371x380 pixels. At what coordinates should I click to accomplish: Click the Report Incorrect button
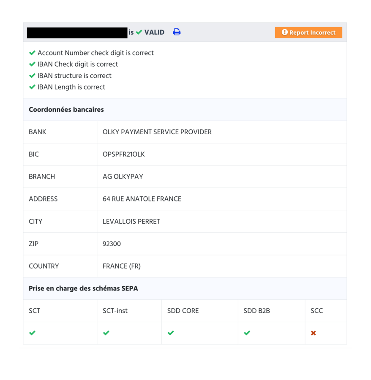point(308,32)
